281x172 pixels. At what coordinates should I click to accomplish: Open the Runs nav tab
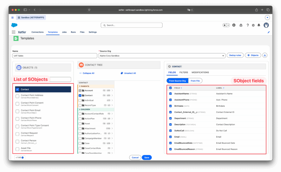tap(73, 32)
